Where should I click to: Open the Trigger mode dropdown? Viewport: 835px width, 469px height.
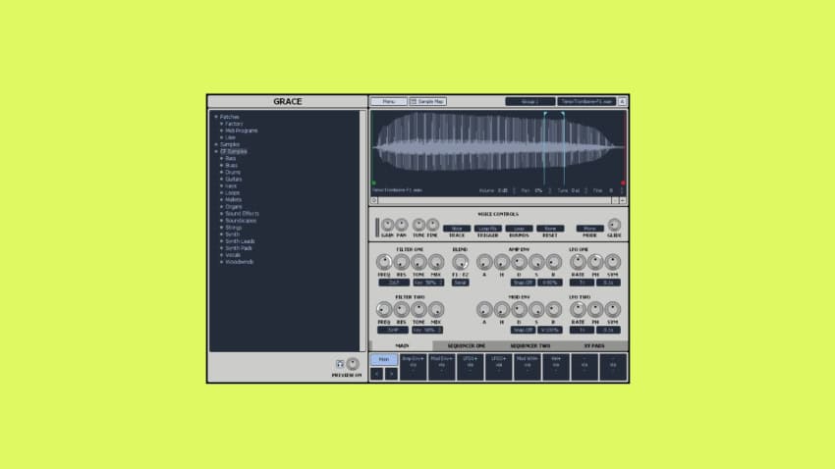click(488, 229)
